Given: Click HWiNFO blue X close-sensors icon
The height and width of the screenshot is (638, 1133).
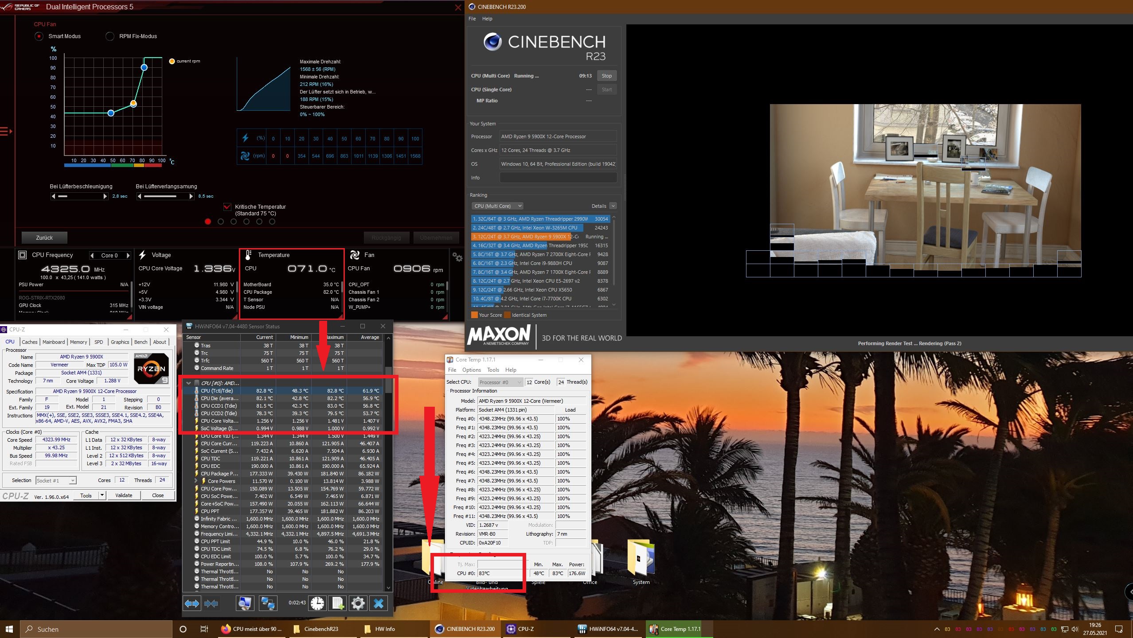Looking at the screenshot, I should 379,603.
